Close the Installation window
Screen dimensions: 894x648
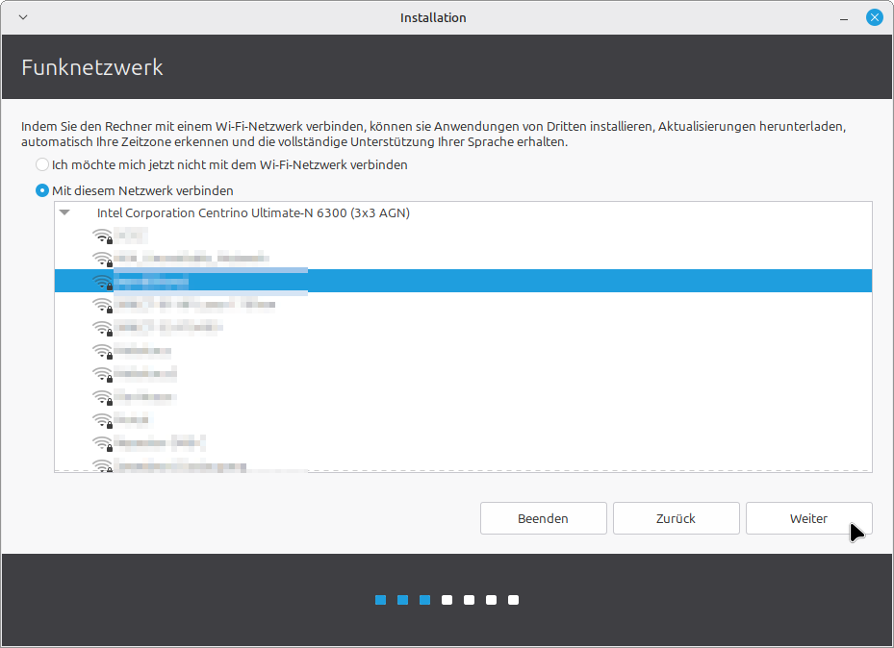[874, 17]
